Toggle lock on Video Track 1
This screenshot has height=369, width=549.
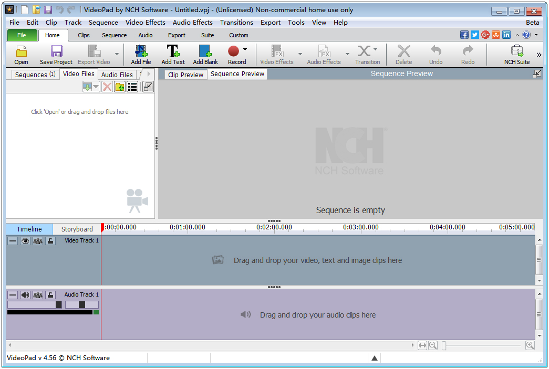coord(50,241)
